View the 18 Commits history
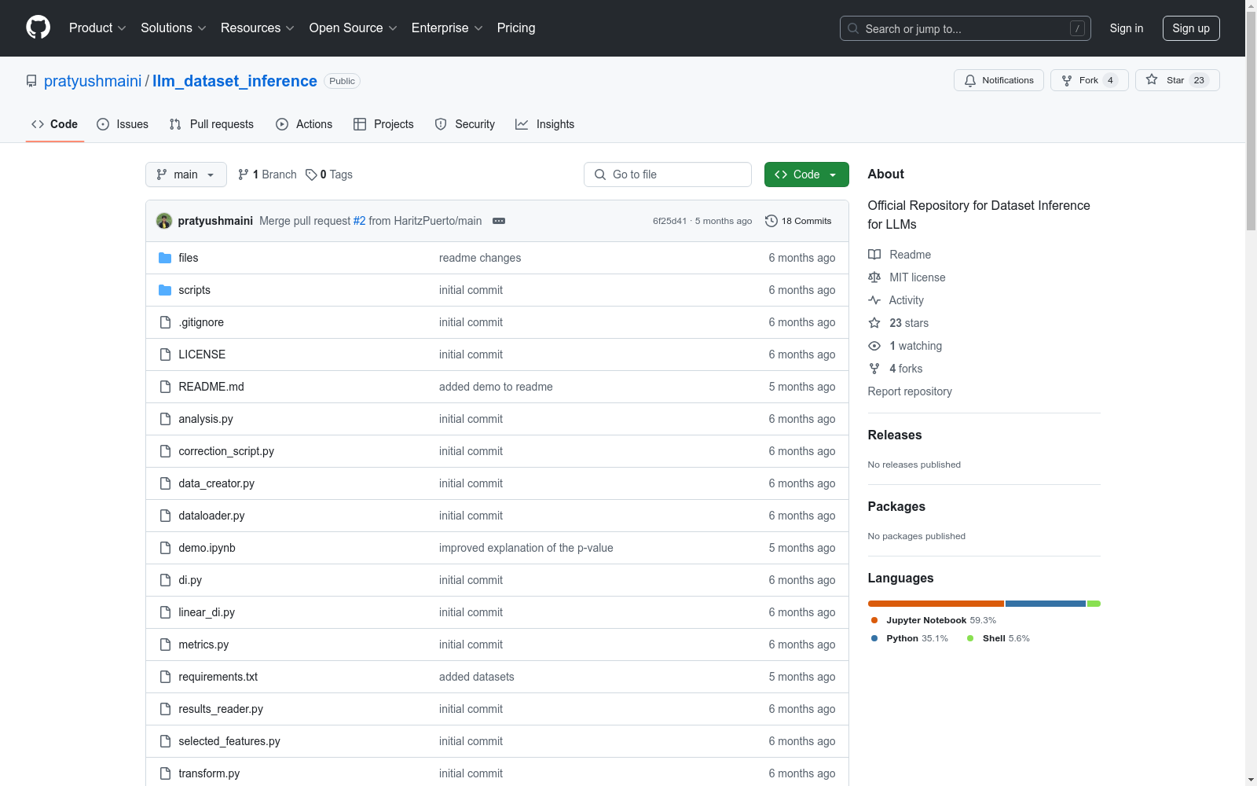 pyautogui.click(x=798, y=221)
